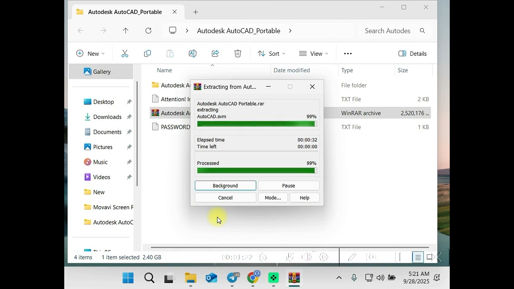This screenshot has width=514, height=289.
Task: Refresh the Explorer folder view
Action: click(x=148, y=31)
